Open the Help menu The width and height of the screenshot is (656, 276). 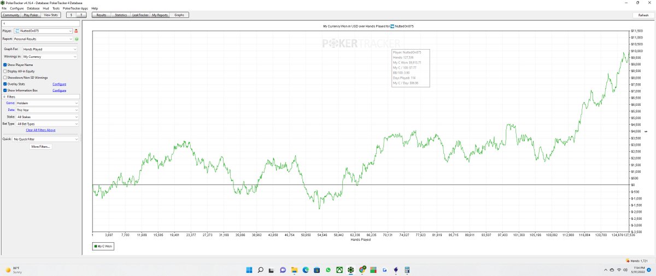point(95,9)
